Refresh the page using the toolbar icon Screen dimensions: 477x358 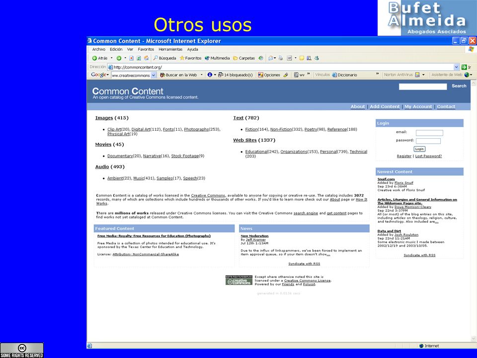tap(139, 58)
